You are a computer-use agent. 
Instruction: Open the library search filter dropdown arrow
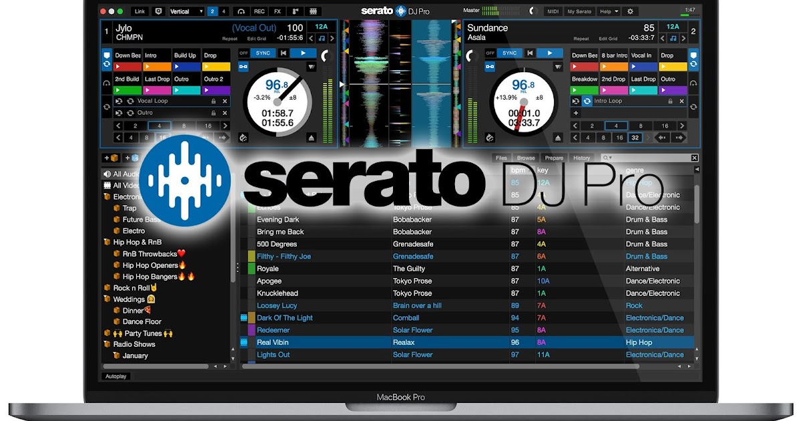610,158
